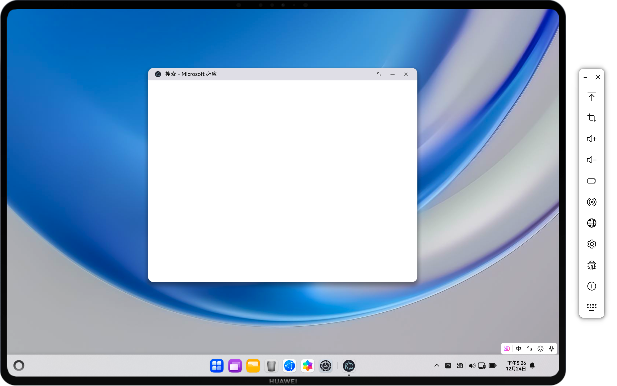This screenshot has height=386, width=617.
Task: Click the broadcast signal icon in emulator sidebar
Action: pos(591,202)
